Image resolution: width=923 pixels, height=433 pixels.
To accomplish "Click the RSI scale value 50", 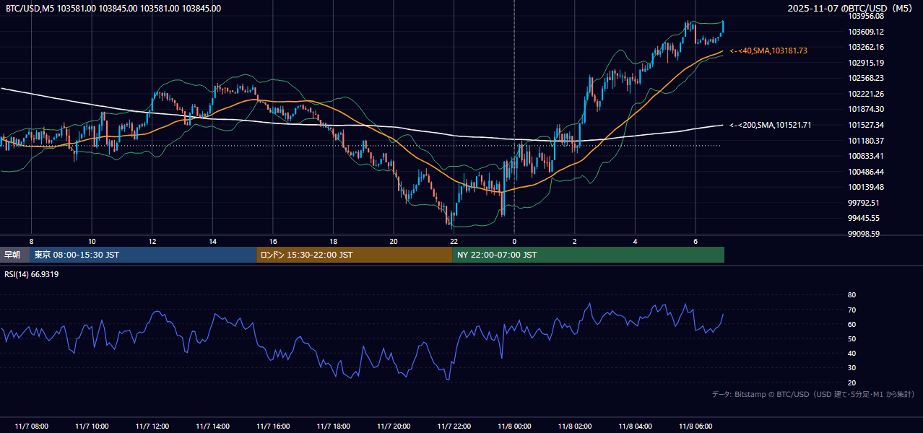I will pos(851,338).
